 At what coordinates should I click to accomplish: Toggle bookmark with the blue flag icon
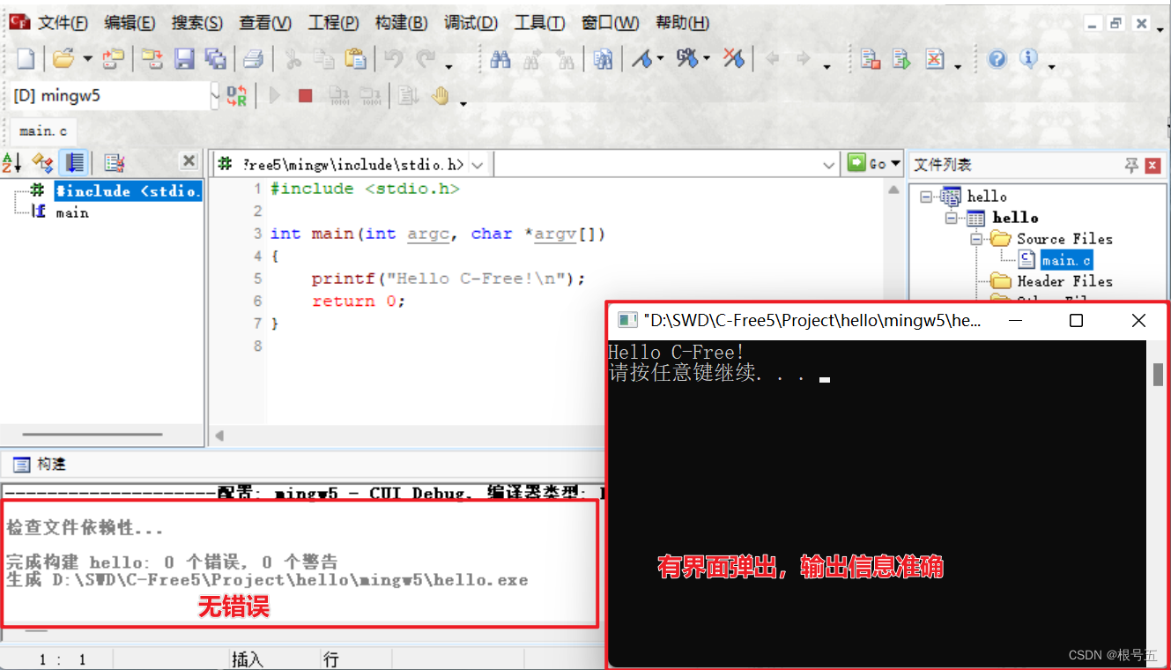tap(642, 59)
